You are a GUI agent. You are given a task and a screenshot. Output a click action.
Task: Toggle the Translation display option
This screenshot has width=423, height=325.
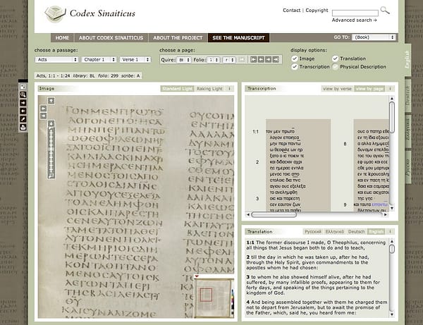335,59
